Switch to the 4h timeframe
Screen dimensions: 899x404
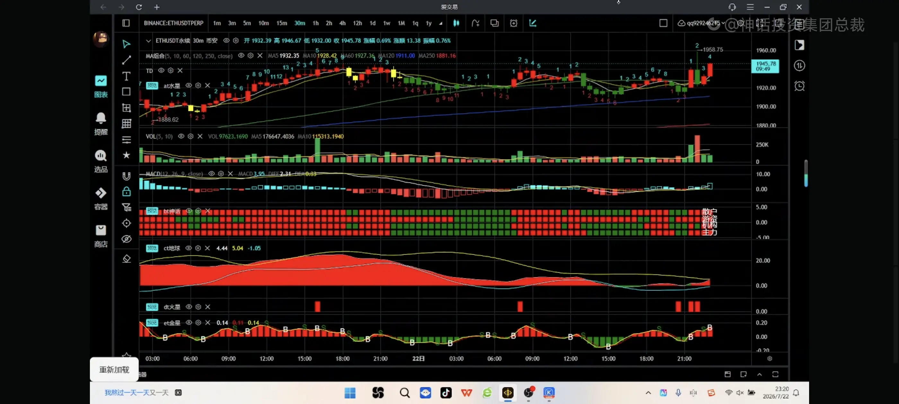point(342,23)
